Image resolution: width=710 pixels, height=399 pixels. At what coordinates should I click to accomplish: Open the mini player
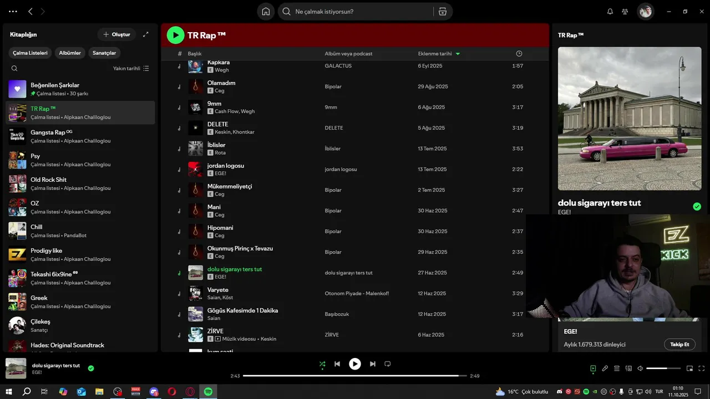(x=690, y=369)
